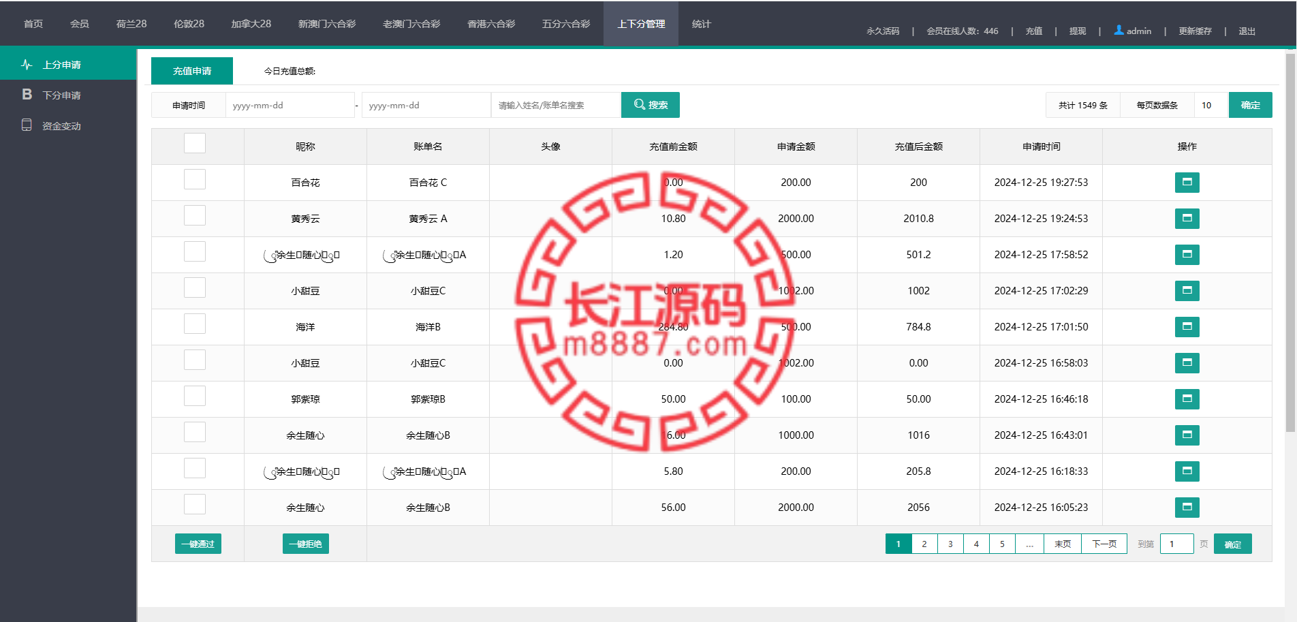Open action icon for 2024-12-25 19:24:53 row
Screen dimensions: 1297x622
click(1187, 219)
